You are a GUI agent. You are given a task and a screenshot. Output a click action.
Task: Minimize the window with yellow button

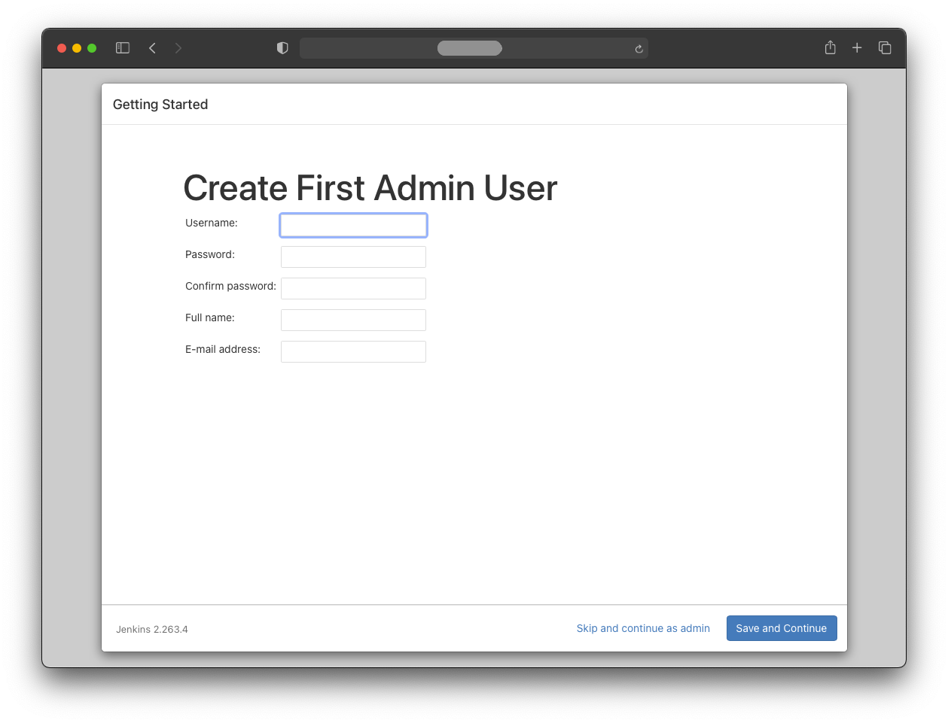pos(77,48)
